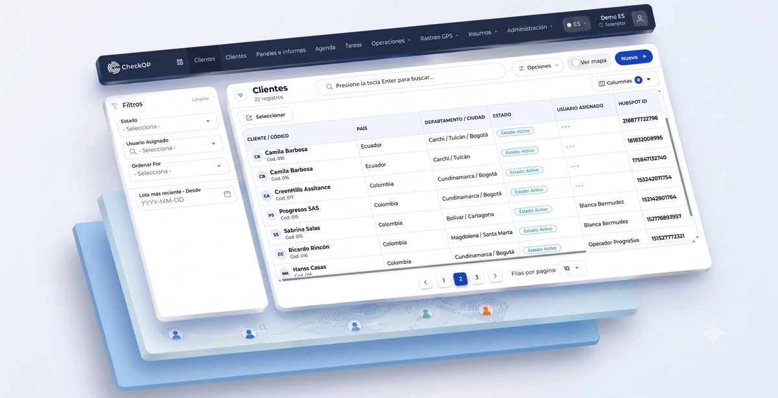This screenshot has width=778, height=398.
Task: Go to previous page arrow
Action: coord(425,282)
